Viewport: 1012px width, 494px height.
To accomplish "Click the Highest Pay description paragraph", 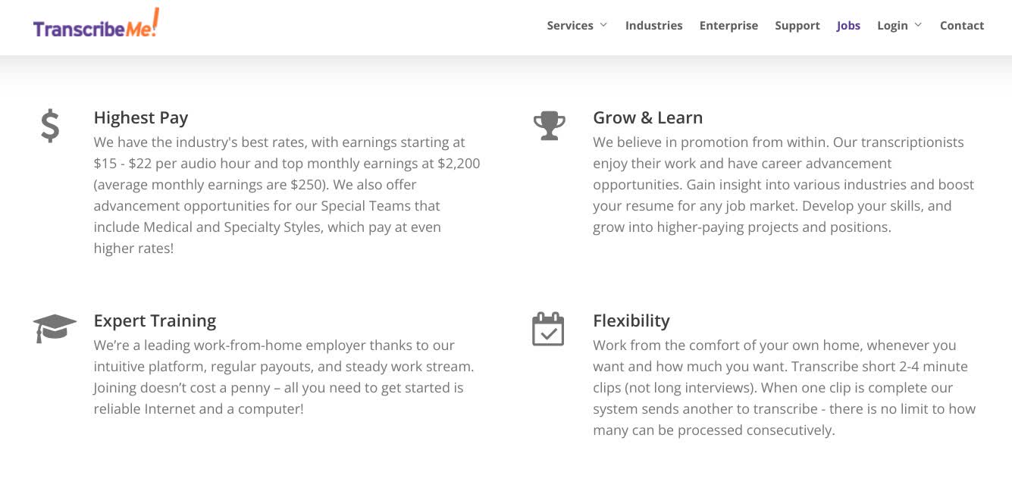I will click(287, 195).
